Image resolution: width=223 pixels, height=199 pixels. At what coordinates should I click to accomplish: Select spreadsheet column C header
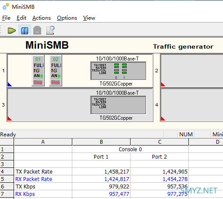point(159,142)
